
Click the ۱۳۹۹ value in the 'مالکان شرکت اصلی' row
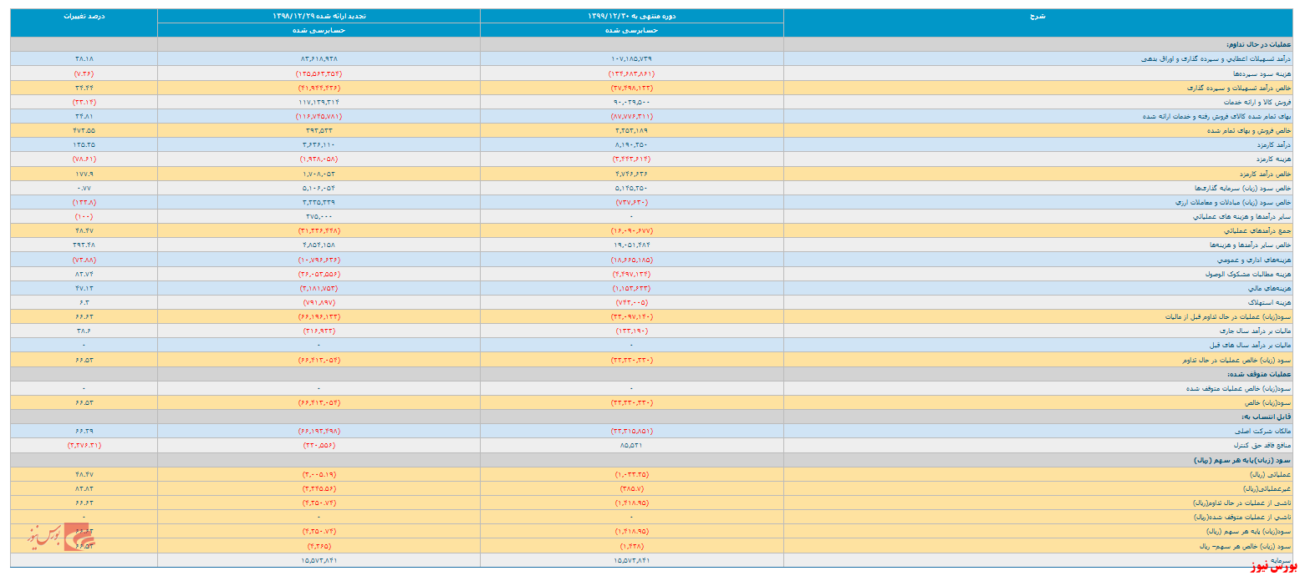click(x=632, y=431)
